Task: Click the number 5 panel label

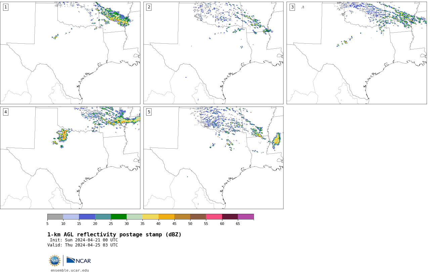Action: (x=149, y=112)
